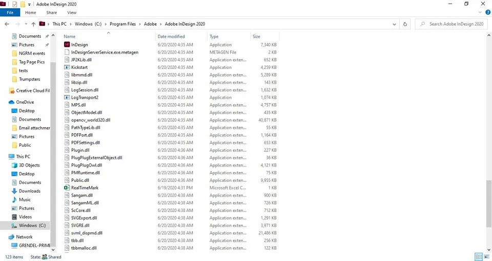This screenshot has width=492, height=261.
Task: Click the JP2KLib.dll file icon
Action: (x=67, y=60)
